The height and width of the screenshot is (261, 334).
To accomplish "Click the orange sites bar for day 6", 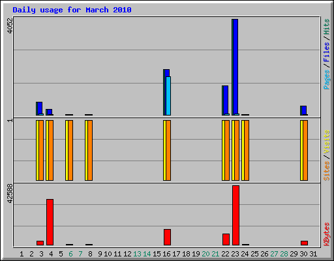I will (x=70, y=150).
